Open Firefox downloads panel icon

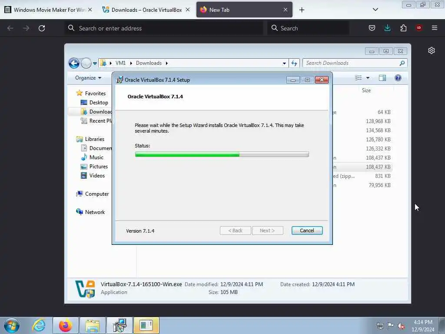(387, 28)
